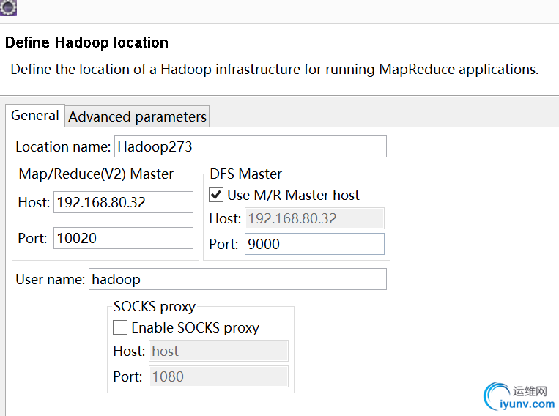
Task: Click the Map/Reduce(V2) Master group label
Action: (x=97, y=174)
